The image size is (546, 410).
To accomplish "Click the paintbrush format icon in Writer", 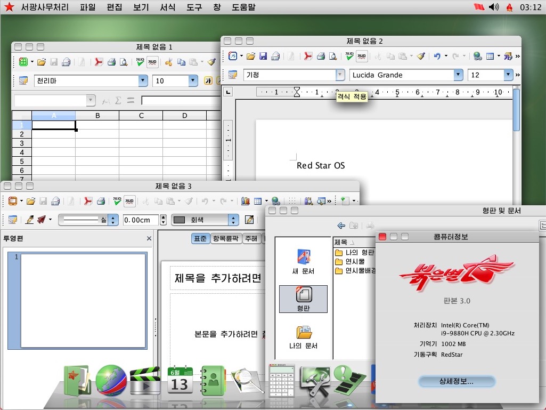I will coord(421,56).
